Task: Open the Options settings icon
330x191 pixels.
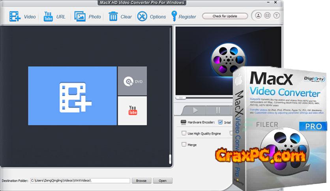Action: (142, 17)
